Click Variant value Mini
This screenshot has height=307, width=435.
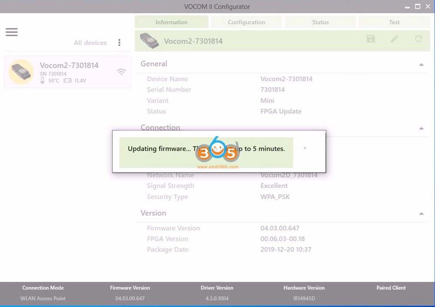[x=267, y=100]
